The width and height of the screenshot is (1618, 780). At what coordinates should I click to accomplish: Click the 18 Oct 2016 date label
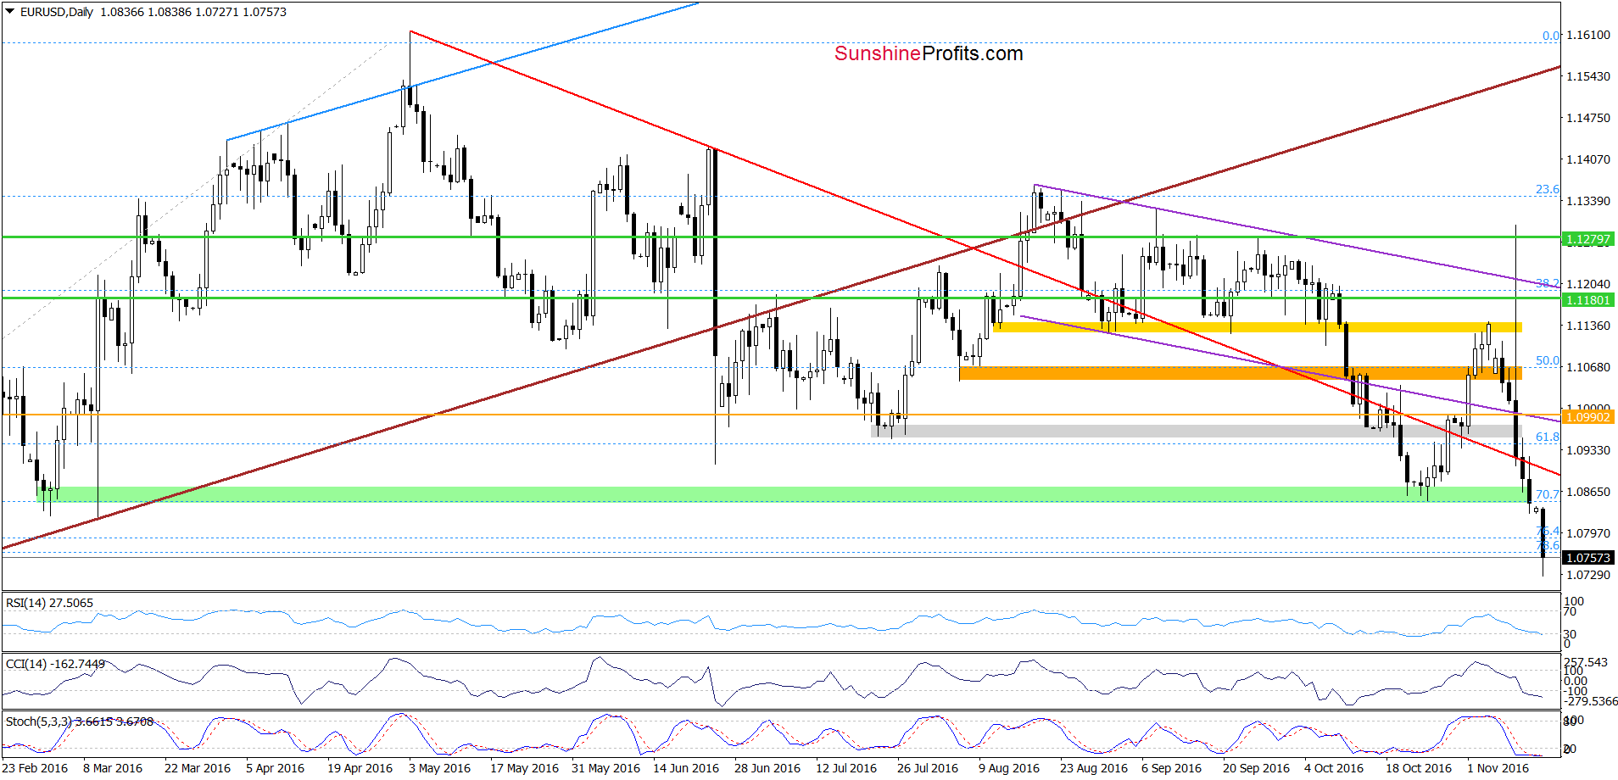(x=1419, y=768)
